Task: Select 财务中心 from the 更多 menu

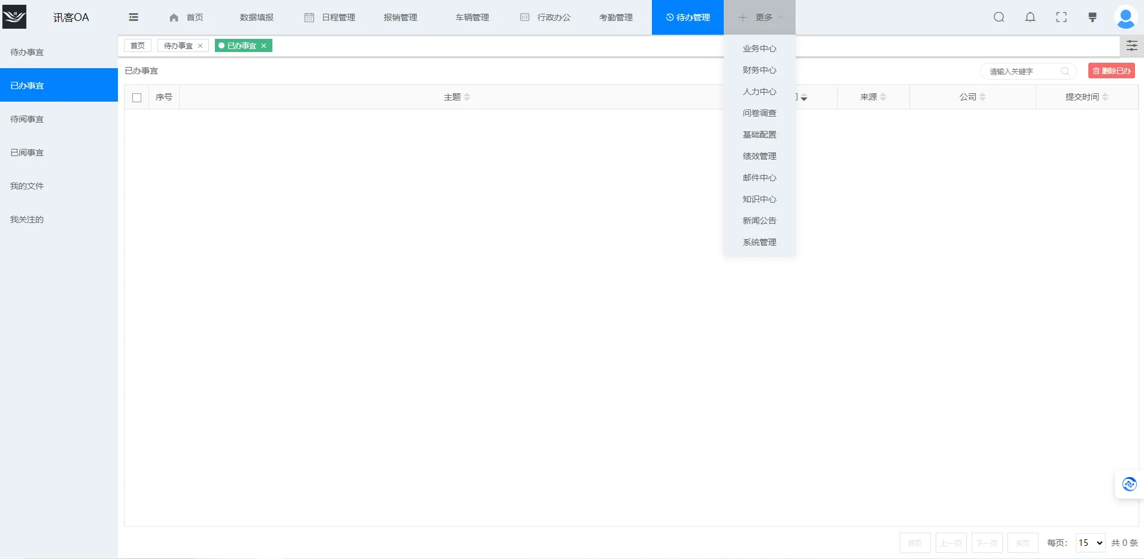Action: tap(760, 71)
